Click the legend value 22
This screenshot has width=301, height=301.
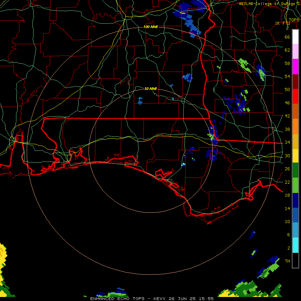point(287,182)
